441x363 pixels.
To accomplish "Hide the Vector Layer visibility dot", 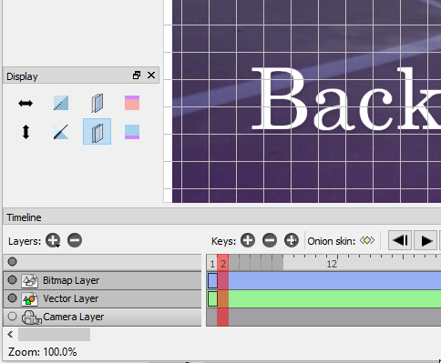I will pyautogui.click(x=12, y=298).
